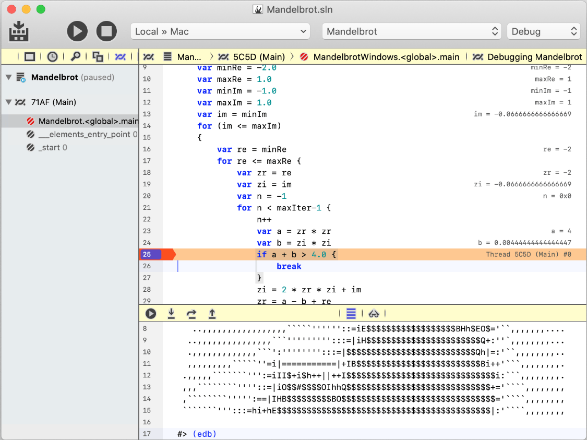Click 'for n < maxIter-1 {' code line

click(x=284, y=208)
